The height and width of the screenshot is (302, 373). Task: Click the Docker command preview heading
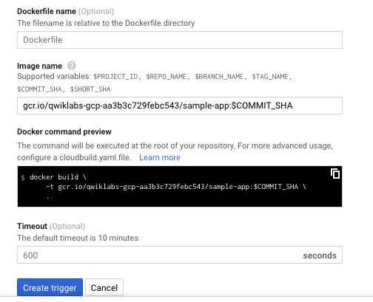64,131
